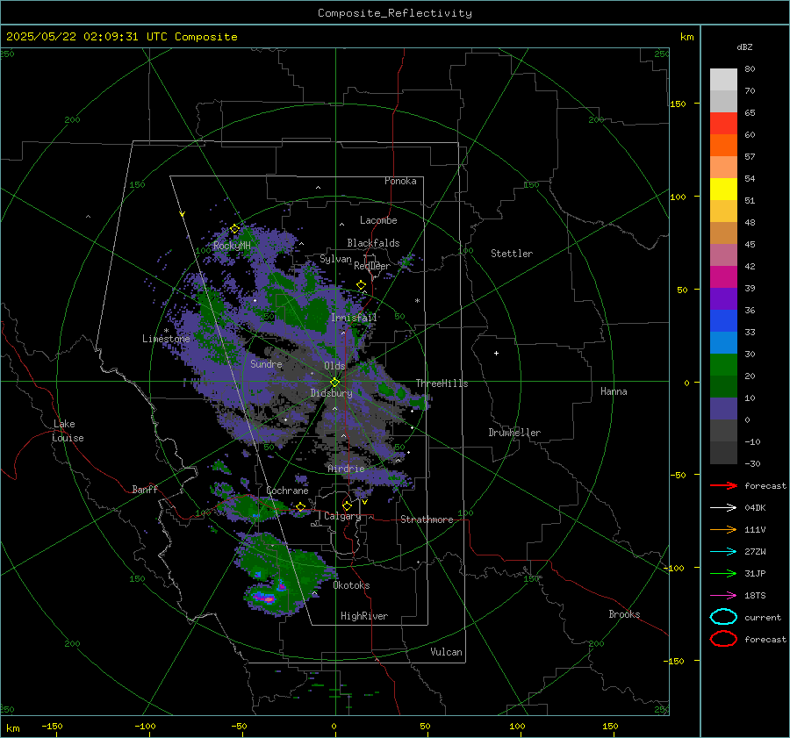Click the ThreeHills label

[x=442, y=383]
